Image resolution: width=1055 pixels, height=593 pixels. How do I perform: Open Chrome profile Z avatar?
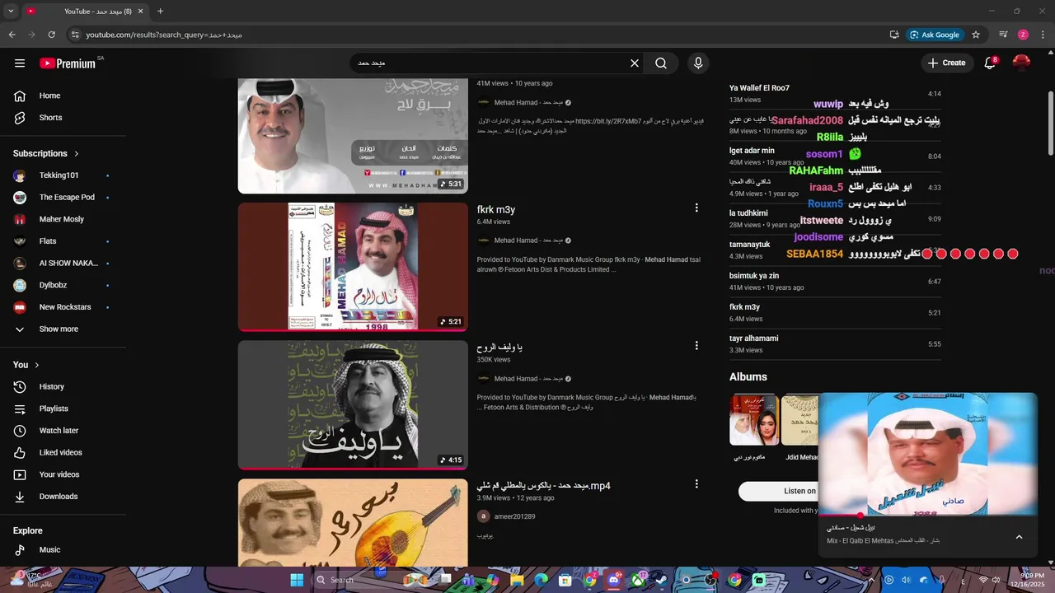coord(1023,35)
